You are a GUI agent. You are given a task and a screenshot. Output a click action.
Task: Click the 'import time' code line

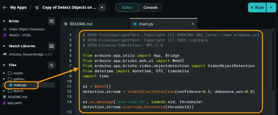96,76
